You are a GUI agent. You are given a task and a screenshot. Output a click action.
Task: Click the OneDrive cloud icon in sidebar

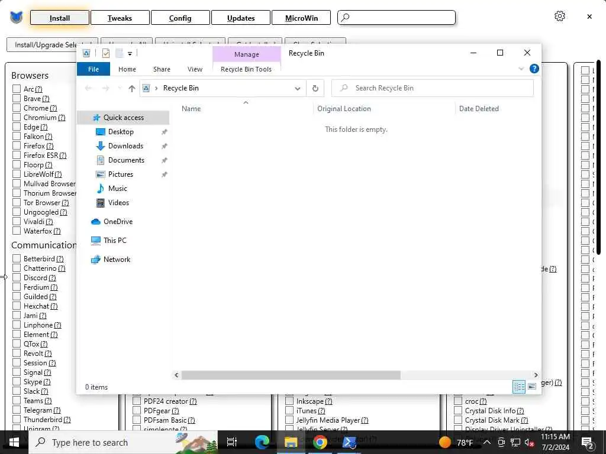(95, 222)
